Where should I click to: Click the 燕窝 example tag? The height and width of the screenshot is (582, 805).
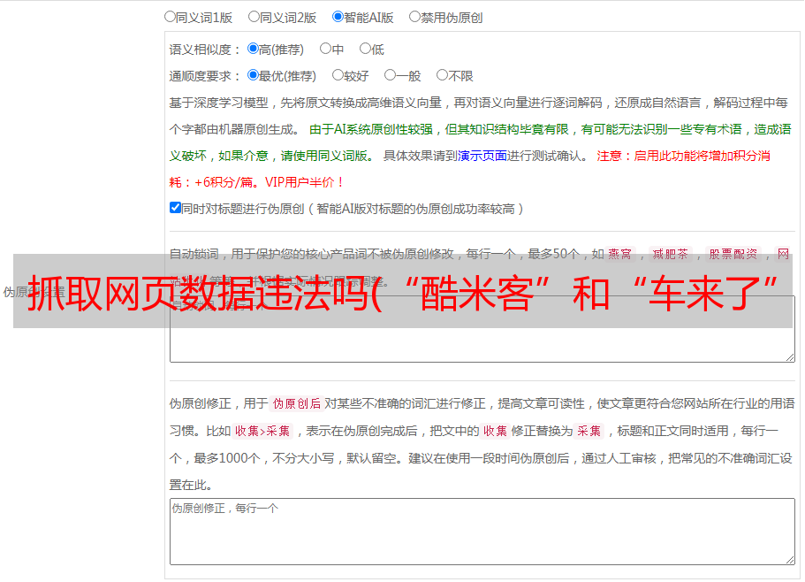pos(620,254)
